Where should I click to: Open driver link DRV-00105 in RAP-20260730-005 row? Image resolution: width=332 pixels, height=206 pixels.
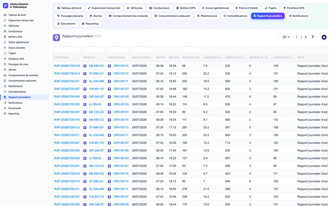121,97
